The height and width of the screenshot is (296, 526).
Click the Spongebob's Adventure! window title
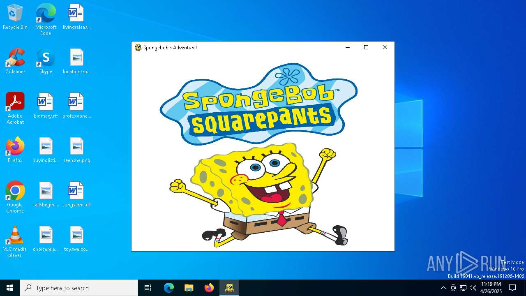(x=170, y=48)
